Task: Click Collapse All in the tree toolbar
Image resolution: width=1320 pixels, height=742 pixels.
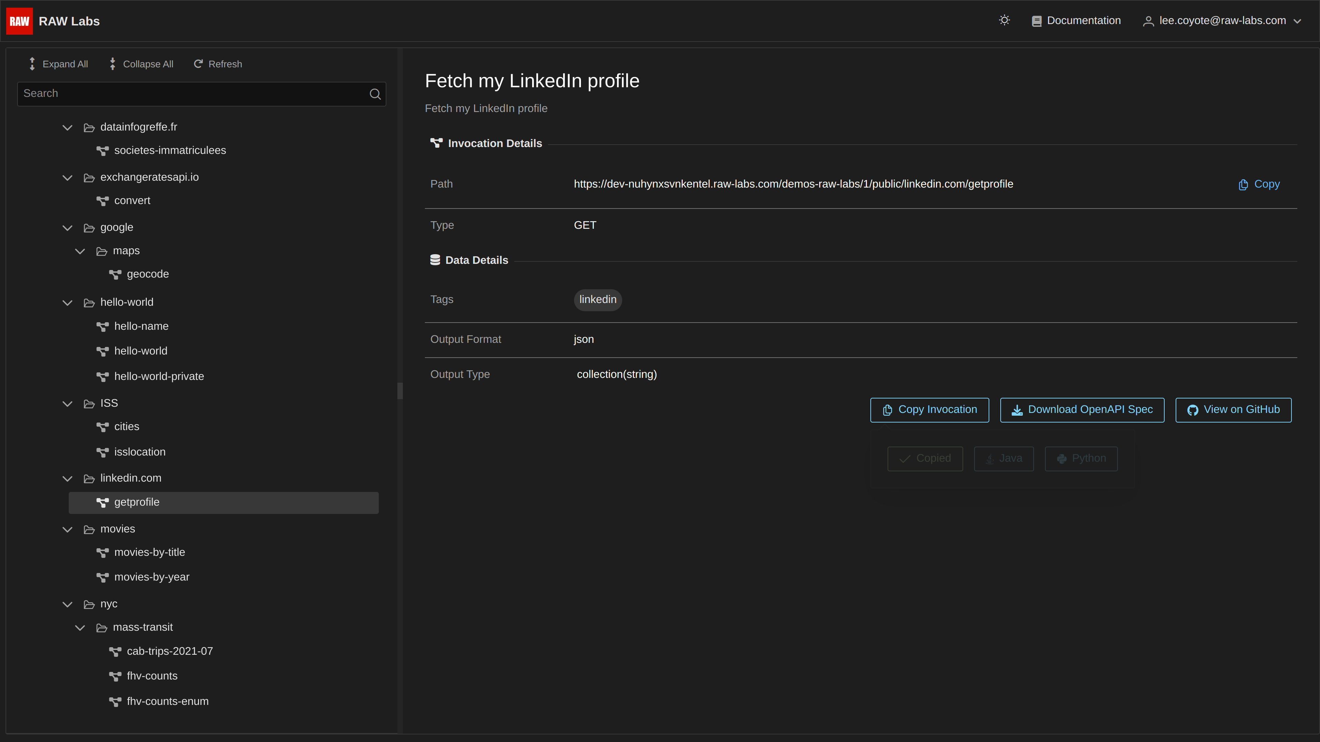Action: [x=141, y=64]
